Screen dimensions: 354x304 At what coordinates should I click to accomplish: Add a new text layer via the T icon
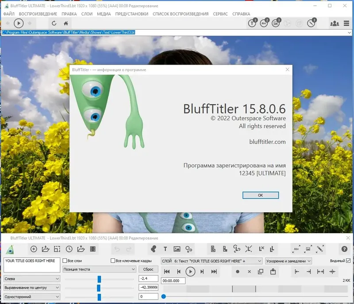tap(165, 249)
